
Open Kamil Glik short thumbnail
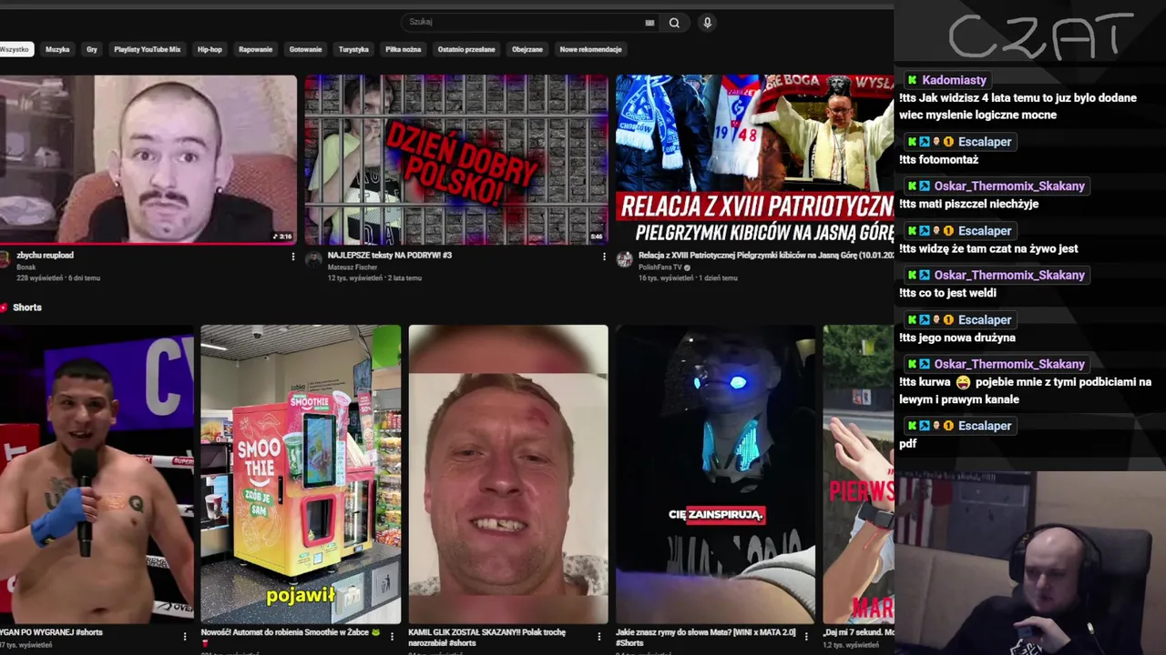508,474
